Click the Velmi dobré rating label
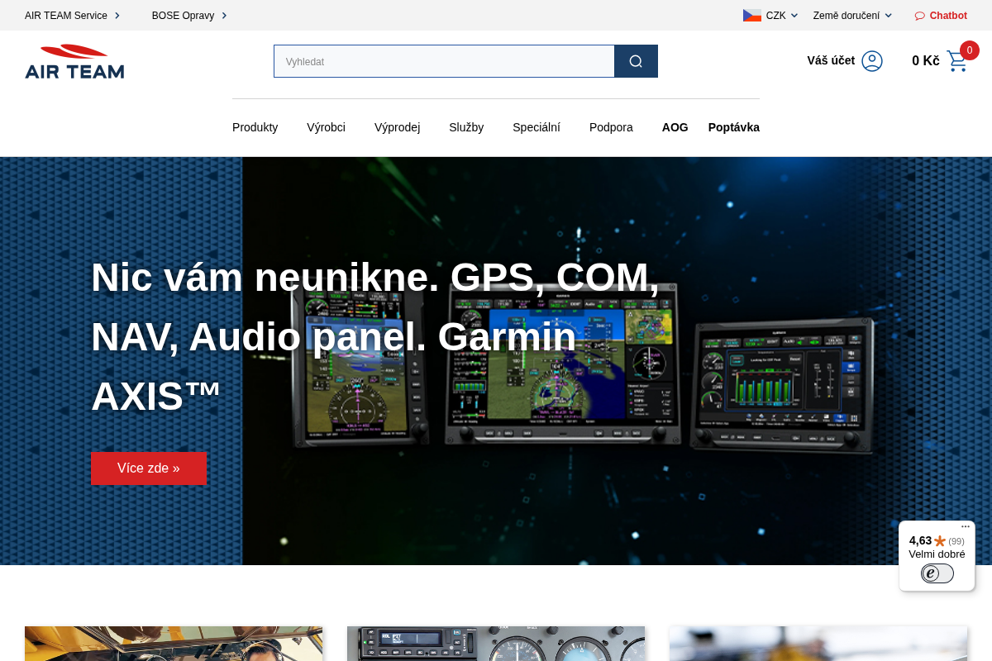This screenshot has height=661, width=992. click(937, 554)
